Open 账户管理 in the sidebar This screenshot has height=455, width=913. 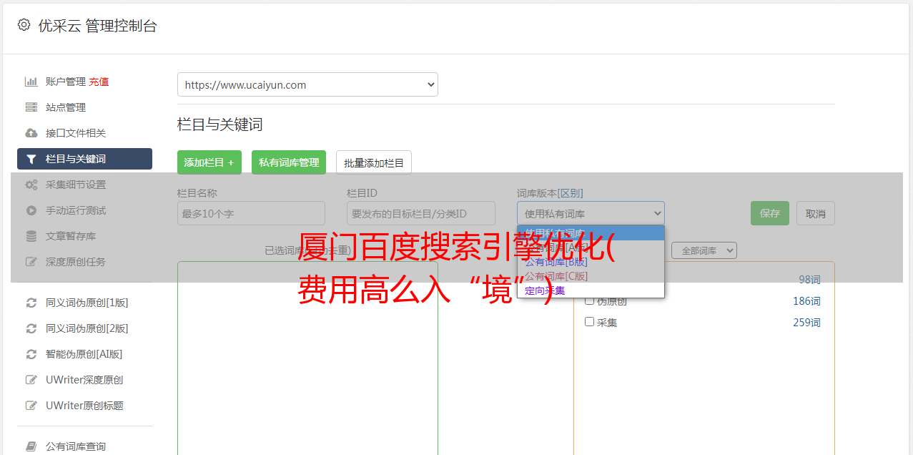66,82
